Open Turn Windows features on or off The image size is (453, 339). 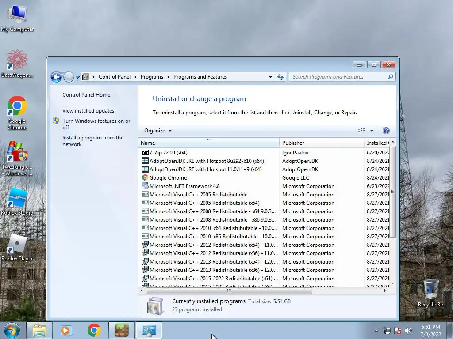[96, 124]
